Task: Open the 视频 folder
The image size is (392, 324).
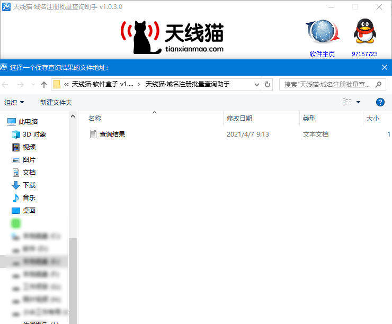Action: tap(29, 147)
